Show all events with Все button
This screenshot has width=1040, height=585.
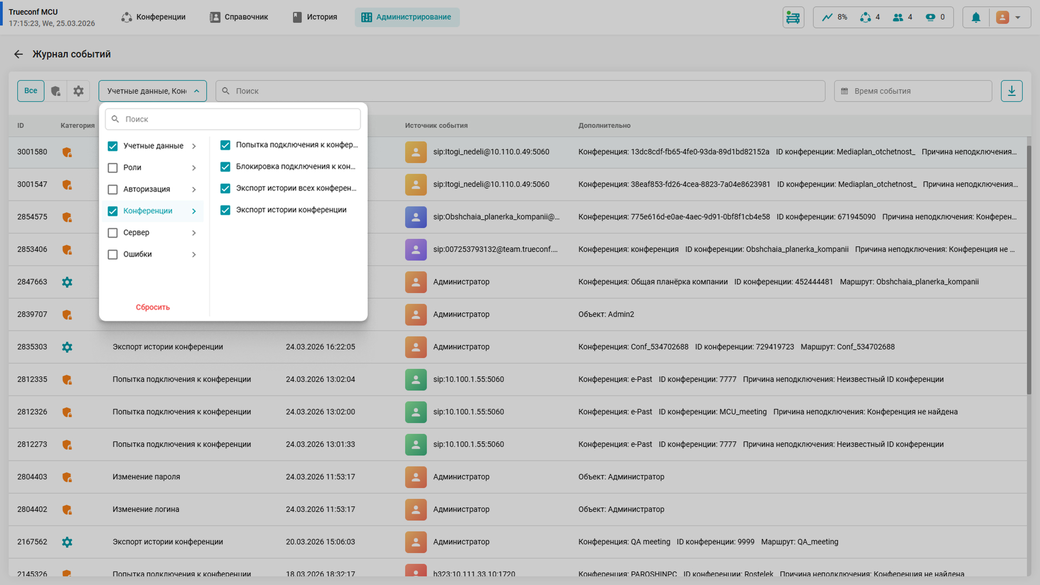point(31,91)
